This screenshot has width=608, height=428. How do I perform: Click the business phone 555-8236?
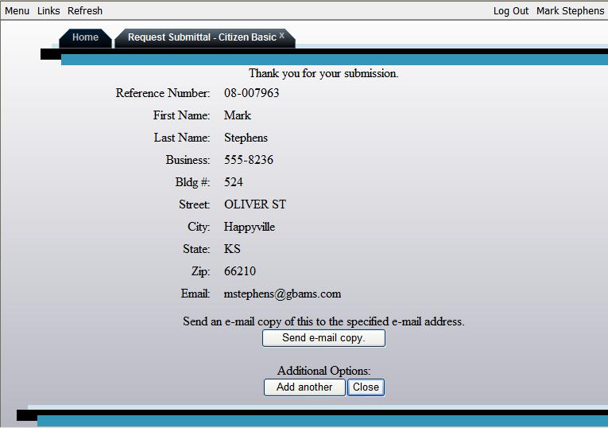[249, 160]
